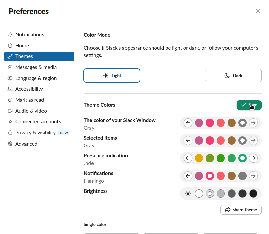The height and width of the screenshot is (234, 269).
Task: Pick olive green swatch for Presence indication
Action: point(210,158)
